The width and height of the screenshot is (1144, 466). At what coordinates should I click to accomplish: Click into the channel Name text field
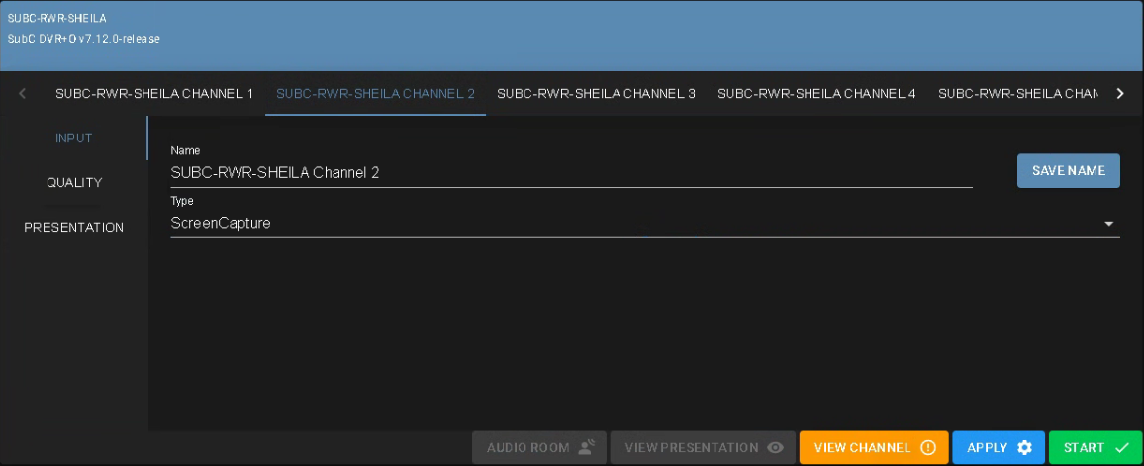(x=570, y=173)
